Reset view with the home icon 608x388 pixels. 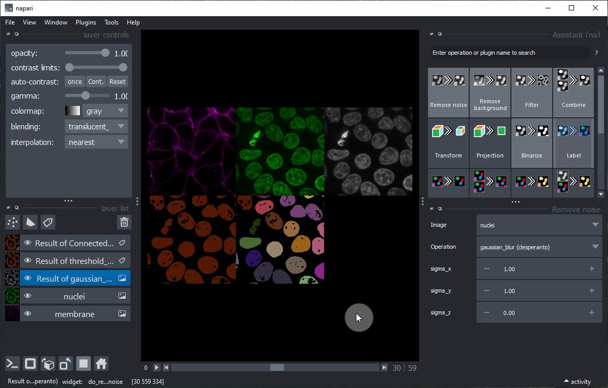pos(101,363)
